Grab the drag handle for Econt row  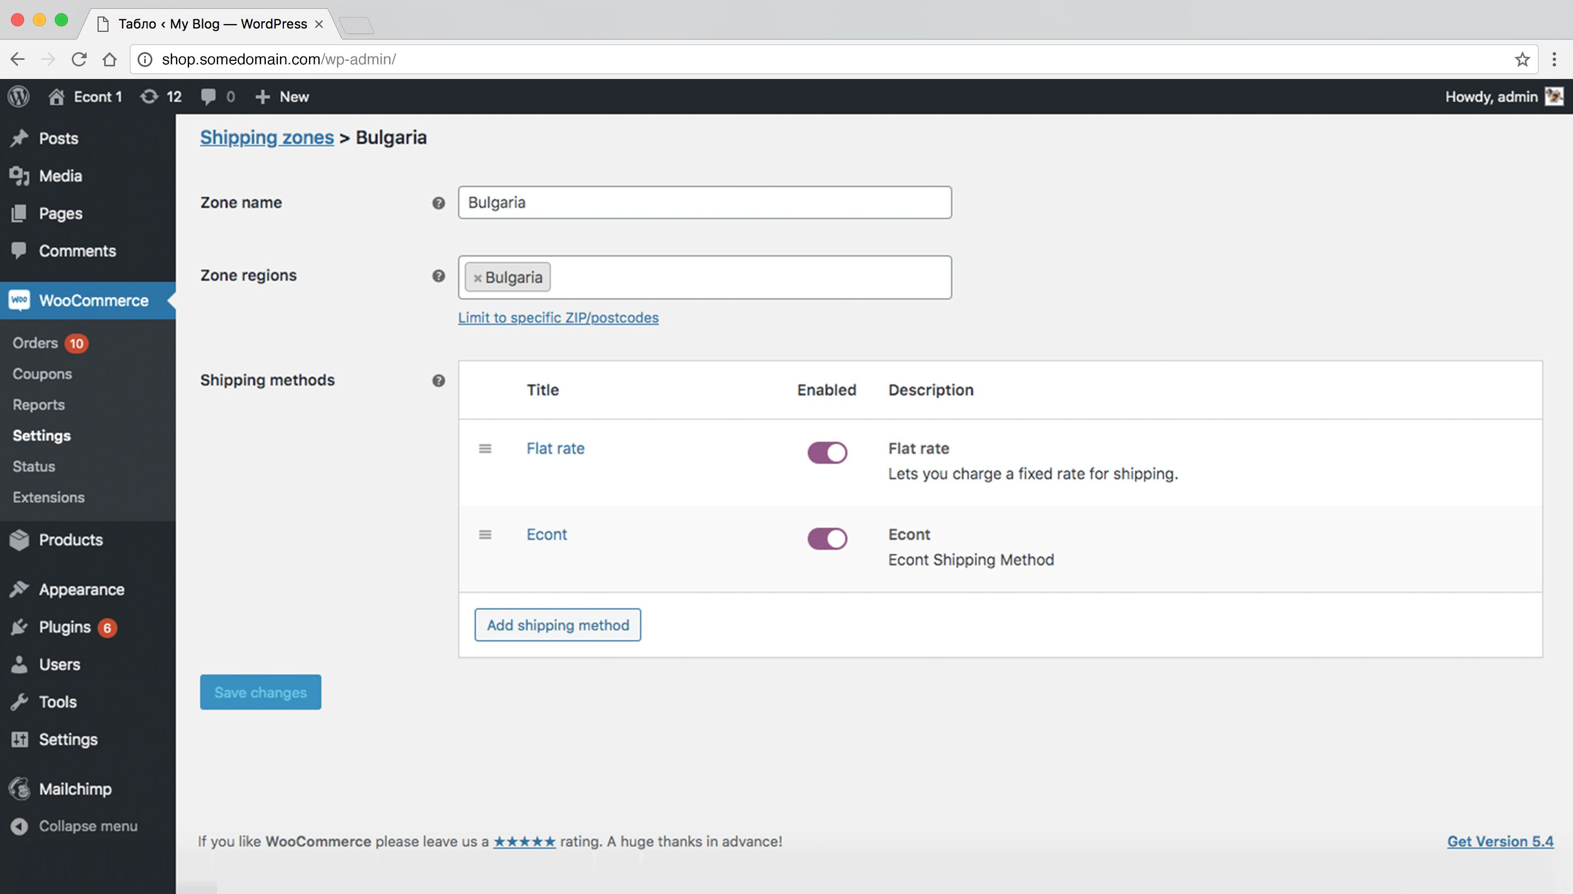click(485, 535)
